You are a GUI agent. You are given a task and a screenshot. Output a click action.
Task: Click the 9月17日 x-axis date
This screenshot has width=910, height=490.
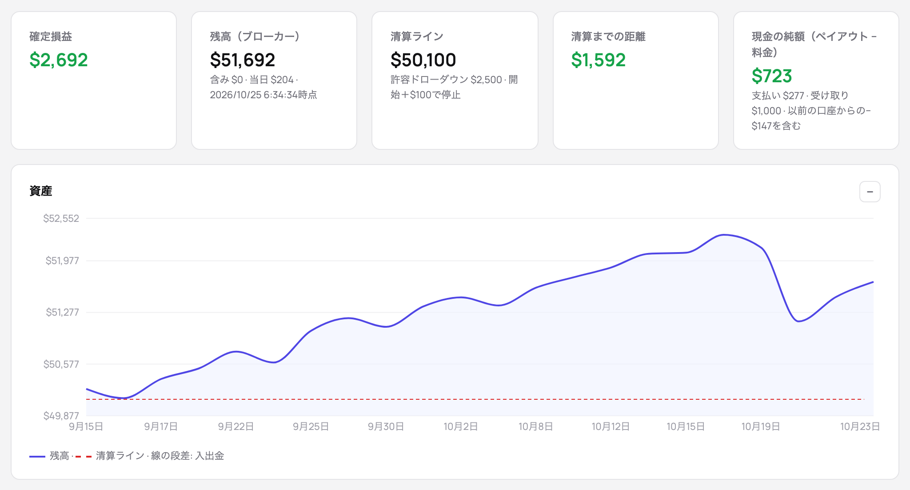pos(161,426)
